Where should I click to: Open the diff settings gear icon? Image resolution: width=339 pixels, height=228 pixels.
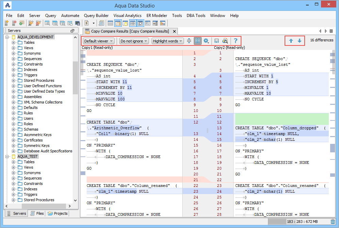(x=206, y=41)
